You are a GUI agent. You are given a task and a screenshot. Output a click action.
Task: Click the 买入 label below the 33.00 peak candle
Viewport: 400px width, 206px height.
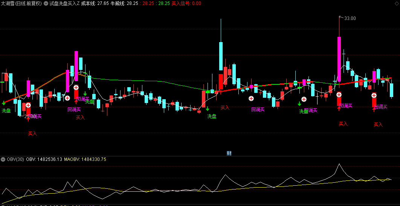(343, 124)
